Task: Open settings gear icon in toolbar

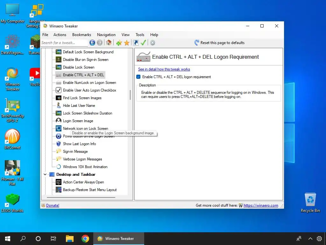Action: 152,43
